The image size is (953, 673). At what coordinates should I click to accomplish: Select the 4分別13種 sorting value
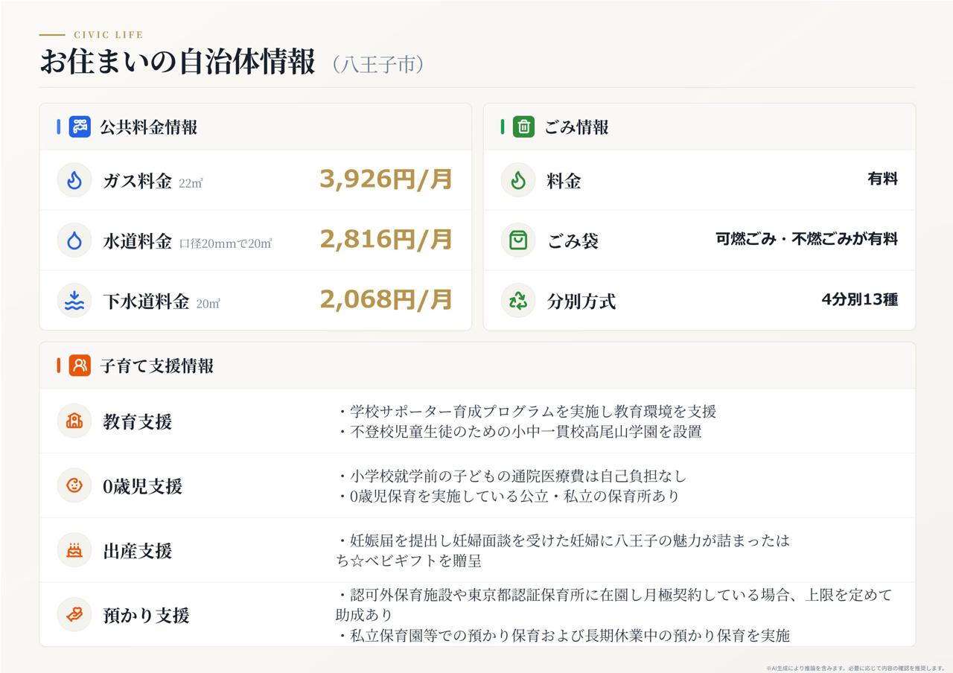click(x=859, y=300)
